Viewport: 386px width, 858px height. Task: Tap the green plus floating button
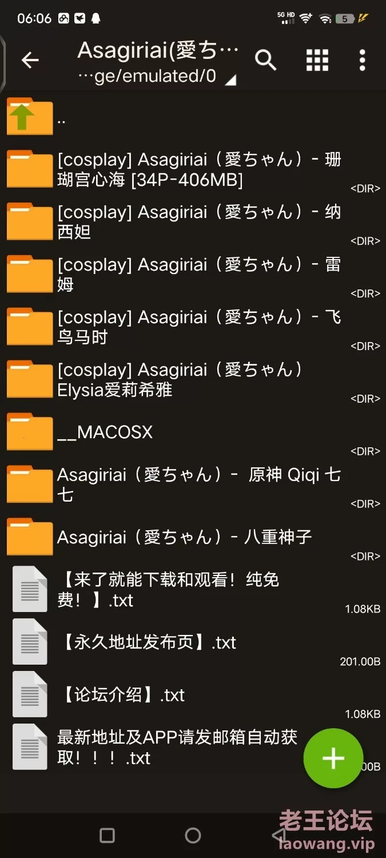[333, 758]
